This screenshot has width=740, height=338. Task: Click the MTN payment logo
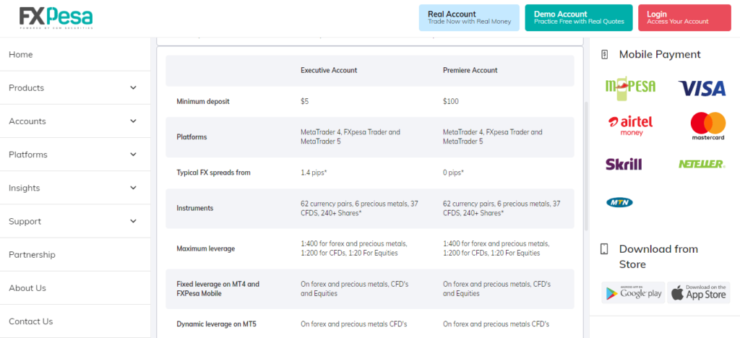point(619,203)
